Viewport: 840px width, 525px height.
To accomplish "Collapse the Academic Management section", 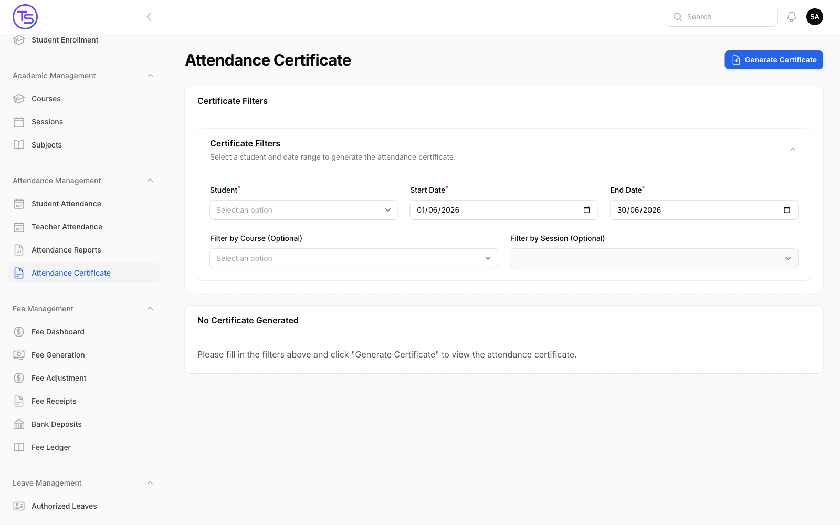I will [x=150, y=76].
